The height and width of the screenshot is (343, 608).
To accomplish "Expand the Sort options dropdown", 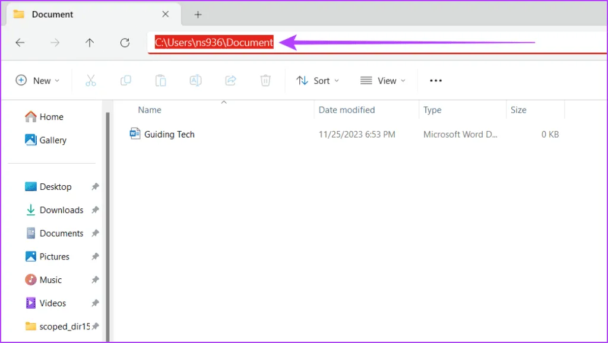I will click(318, 81).
